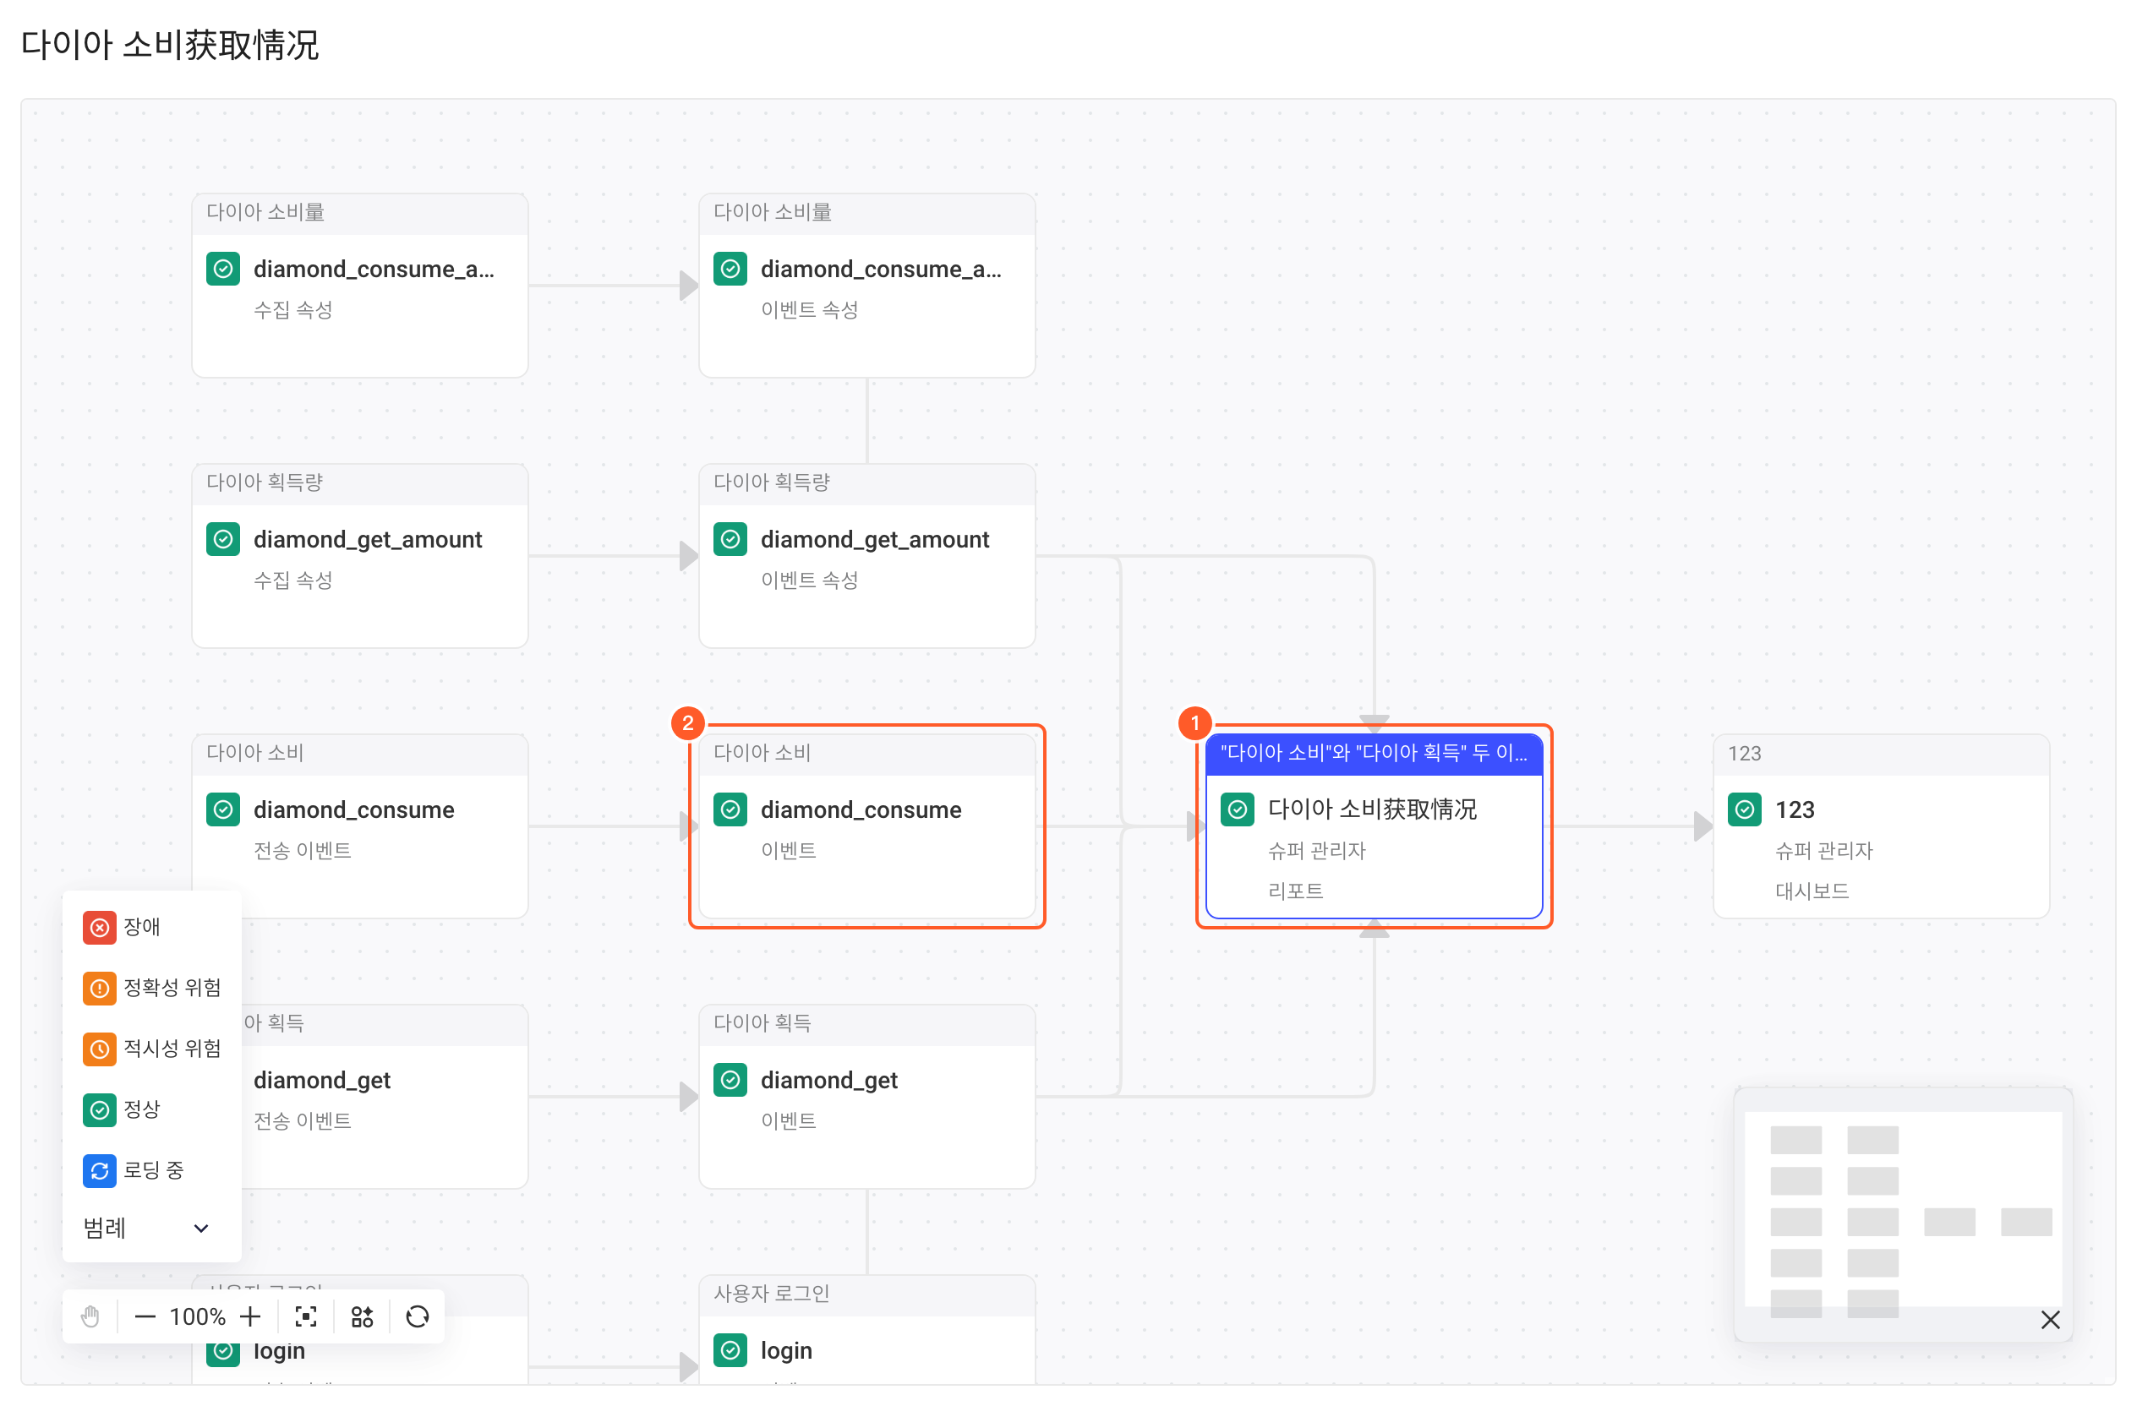Select the 수집 속성 diamond_consume_a... node
The image size is (2137, 1406).
coord(360,286)
